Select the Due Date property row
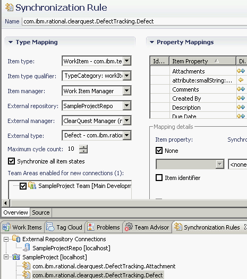This screenshot has width=247, height=279. pyautogui.click(x=198, y=116)
